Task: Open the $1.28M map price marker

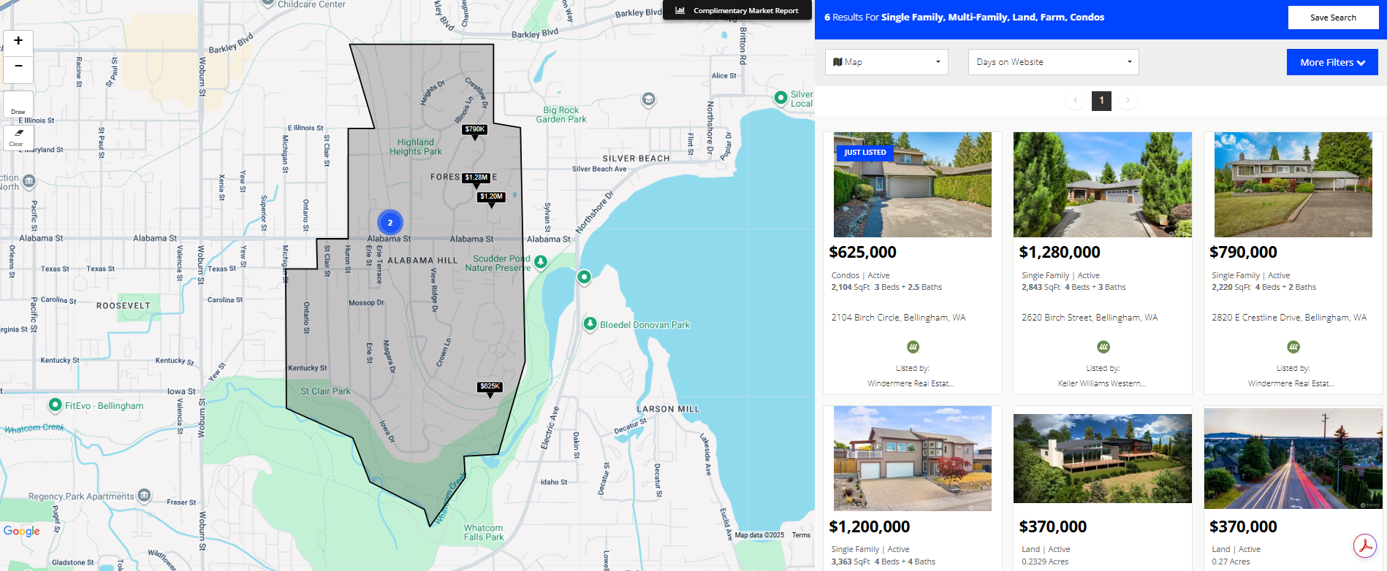Action: (476, 180)
